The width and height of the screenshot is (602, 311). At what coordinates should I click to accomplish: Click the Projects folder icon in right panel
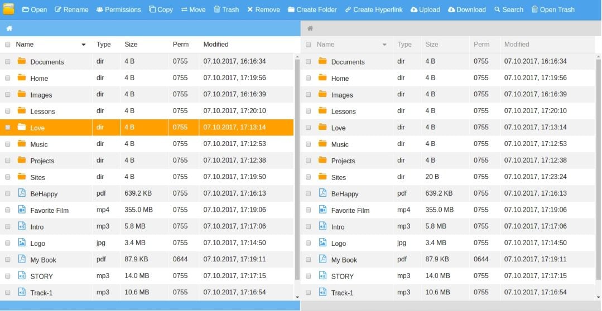click(x=322, y=160)
